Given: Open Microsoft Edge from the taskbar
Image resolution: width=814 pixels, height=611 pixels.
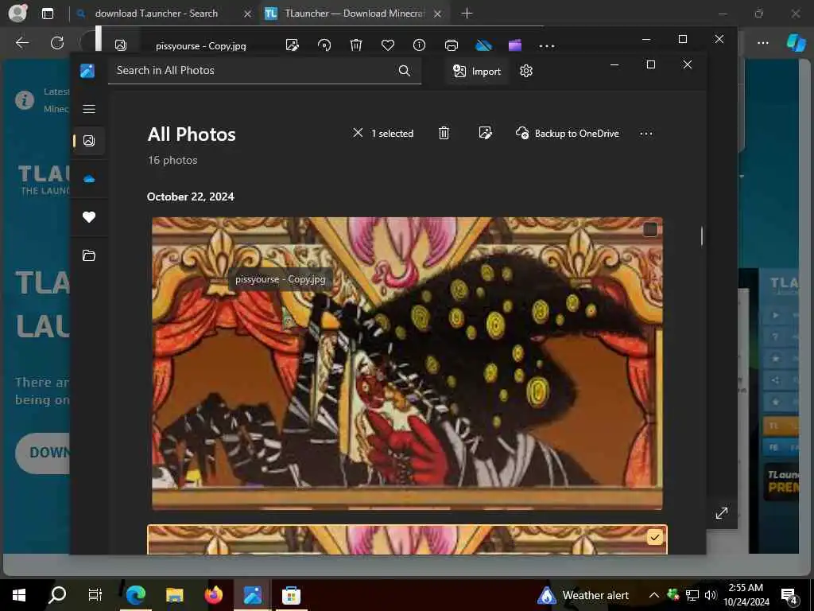Looking at the screenshot, I should [135, 595].
